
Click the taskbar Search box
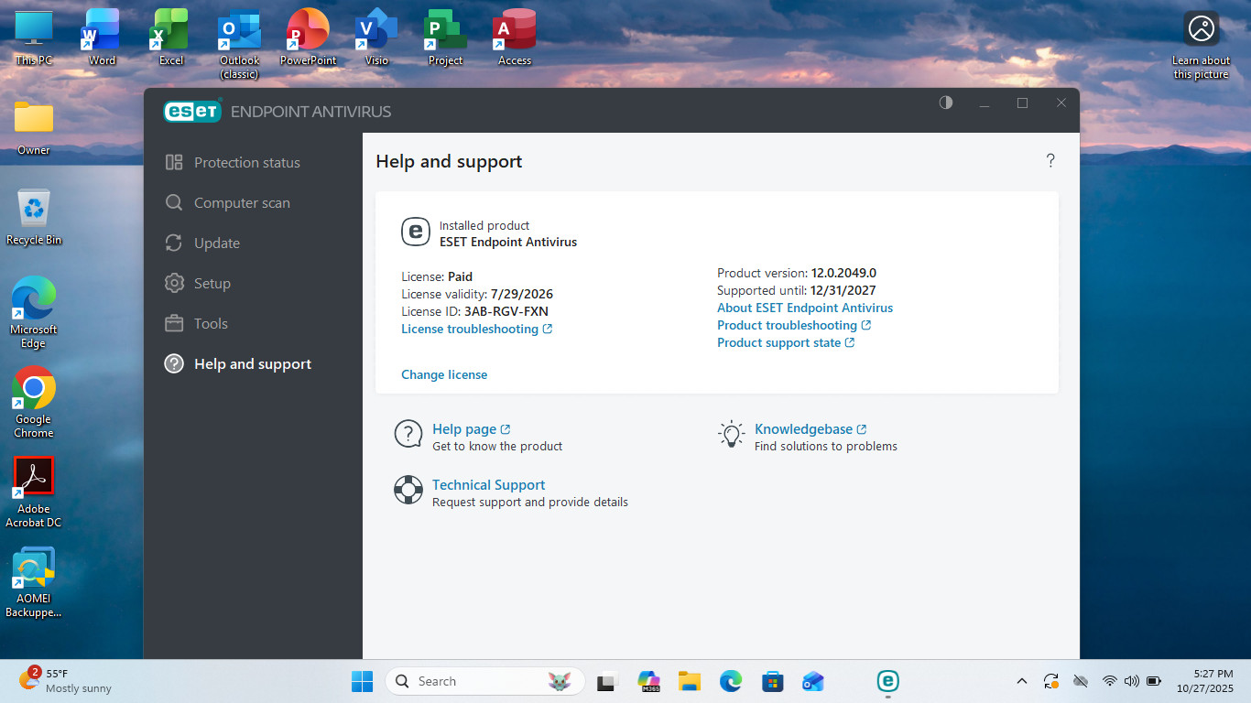pyautogui.click(x=486, y=681)
